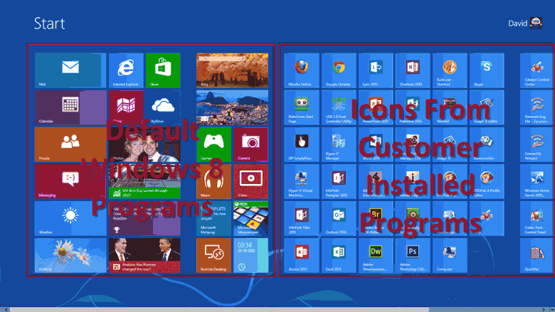Launch HP SimplePass tile
The width and height of the screenshot is (555, 312).
point(302,144)
